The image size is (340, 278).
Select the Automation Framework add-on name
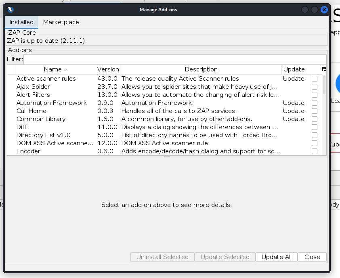pos(52,103)
